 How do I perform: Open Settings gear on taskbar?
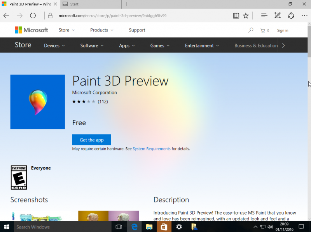[x=179, y=227]
